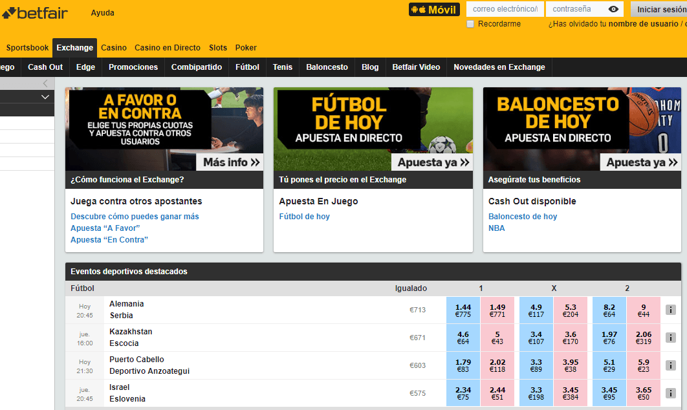Click Apuesta ya on Fútbol de Hoy banner
687x410 pixels.
pos(432,162)
